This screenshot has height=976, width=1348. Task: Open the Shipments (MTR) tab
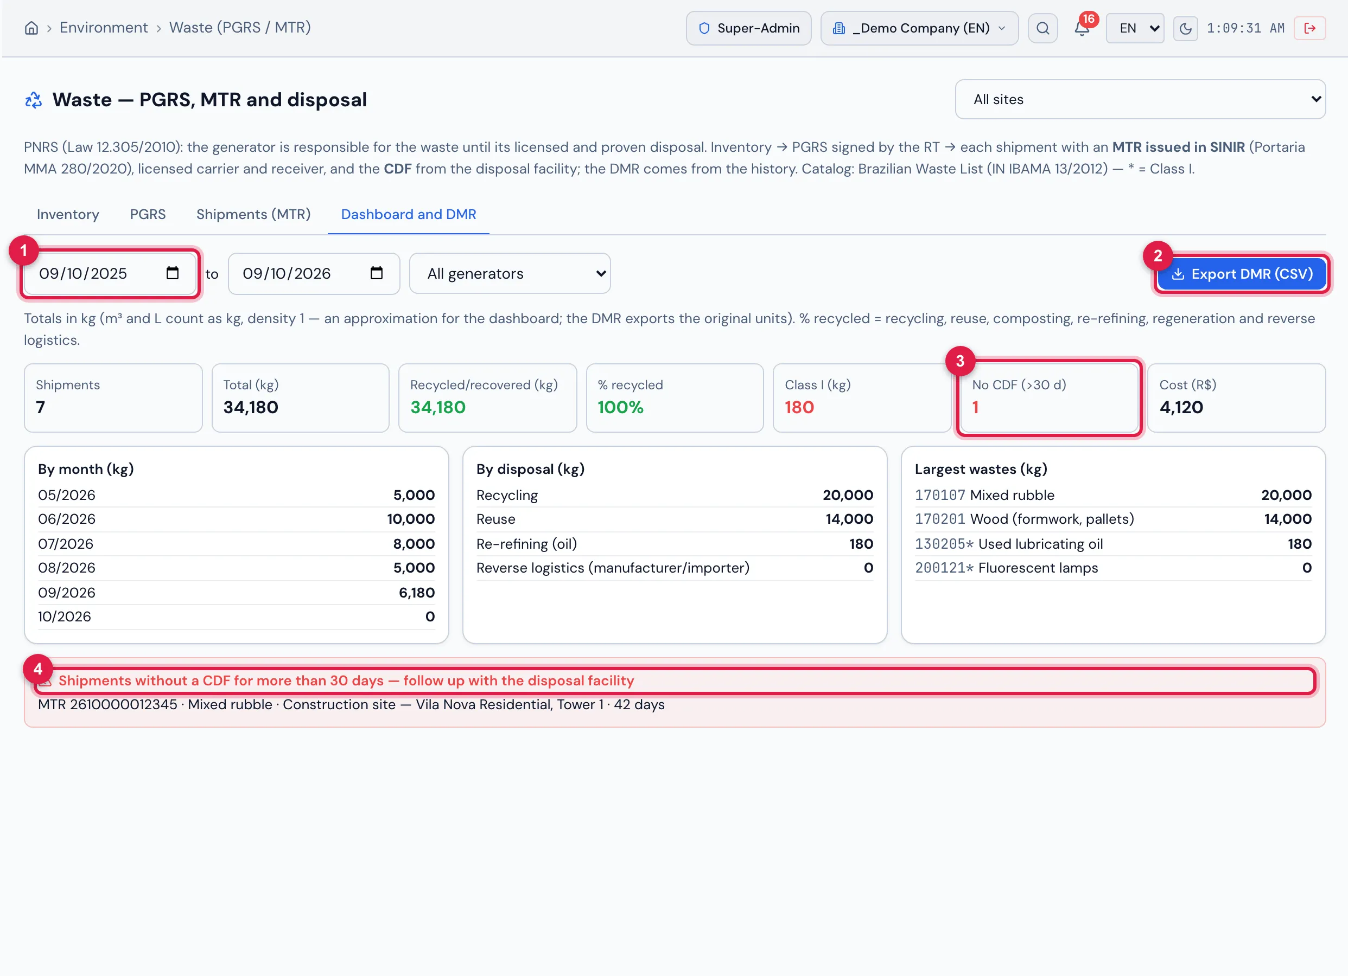click(253, 214)
